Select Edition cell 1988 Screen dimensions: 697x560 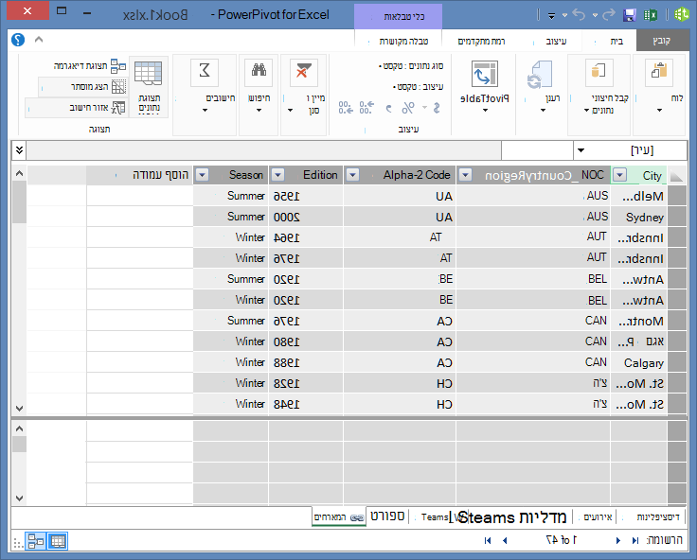click(306, 363)
